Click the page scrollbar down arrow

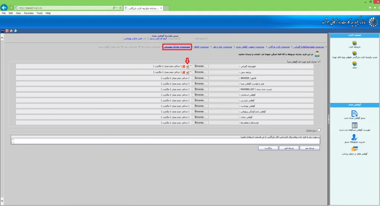pyautogui.click(x=2, y=201)
